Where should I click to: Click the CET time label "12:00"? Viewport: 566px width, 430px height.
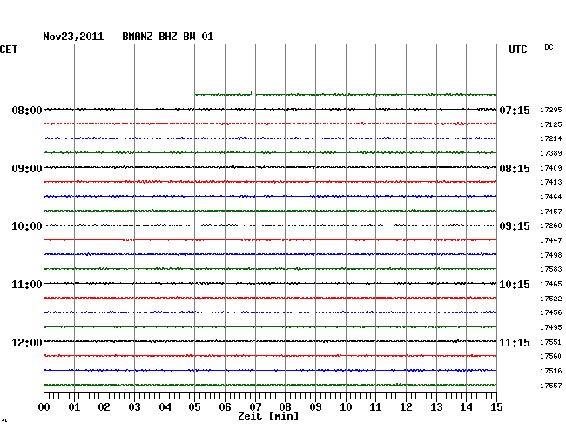point(27,342)
